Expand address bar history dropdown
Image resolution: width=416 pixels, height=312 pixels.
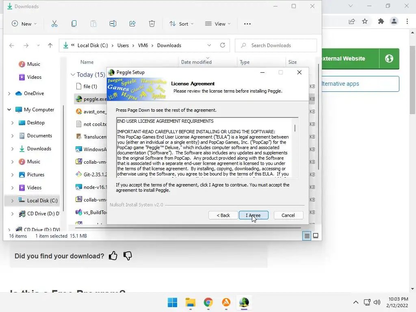(x=209, y=45)
